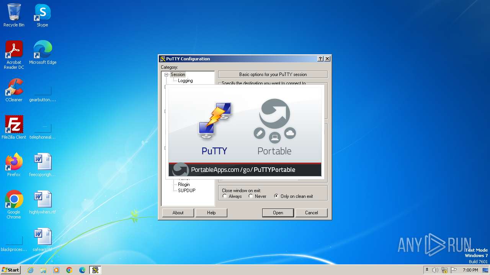Click the taskbar clock showing 7:00 PM
The width and height of the screenshot is (490, 275).
pyautogui.click(x=470, y=270)
